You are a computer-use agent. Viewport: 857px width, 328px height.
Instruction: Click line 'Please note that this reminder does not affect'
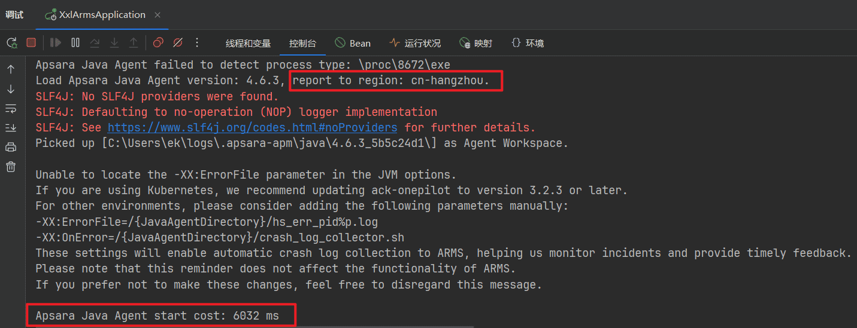(275, 268)
